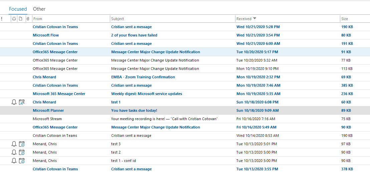Sort by the Attachment paperclip column header

coord(28,19)
